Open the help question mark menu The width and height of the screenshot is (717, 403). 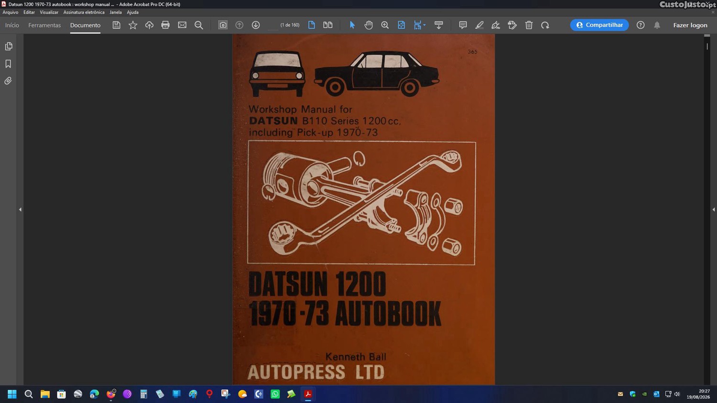pos(641,25)
